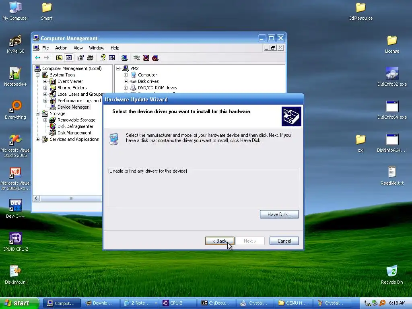Click the Have Disk... button
The image size is (412, 309).
279,214
